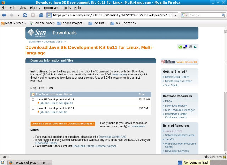Click the search magnifier icon
Screen dimensions: 227x165
(223, 15)
